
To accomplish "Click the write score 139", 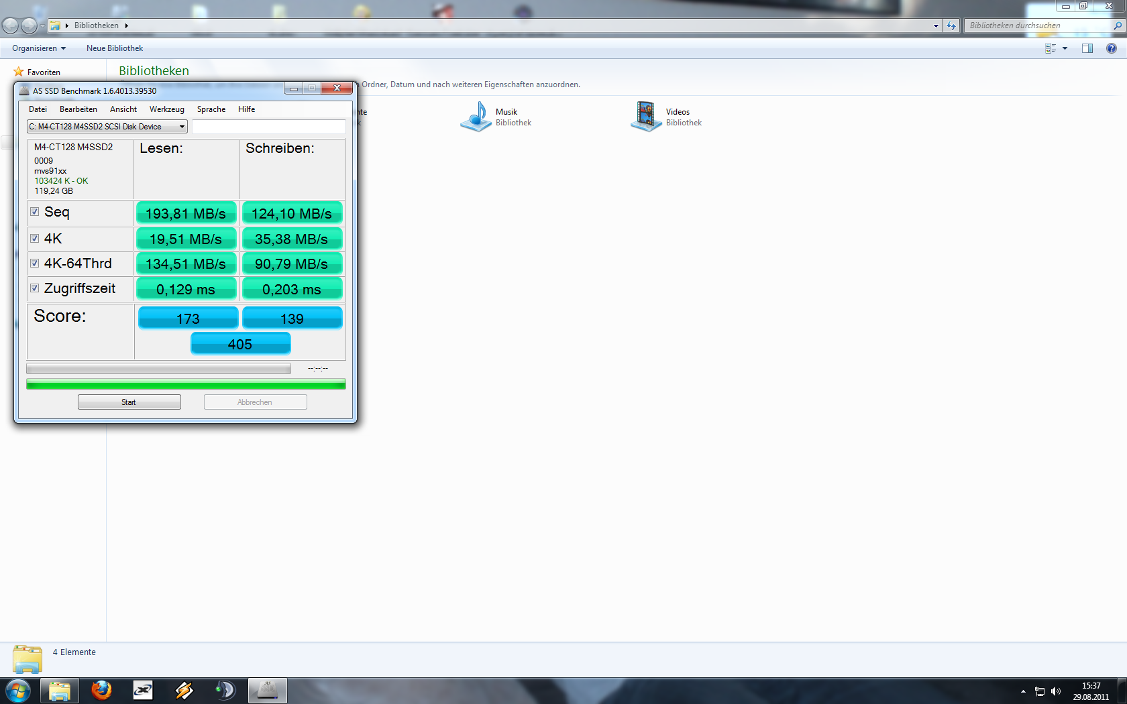I will coord(292,318).
